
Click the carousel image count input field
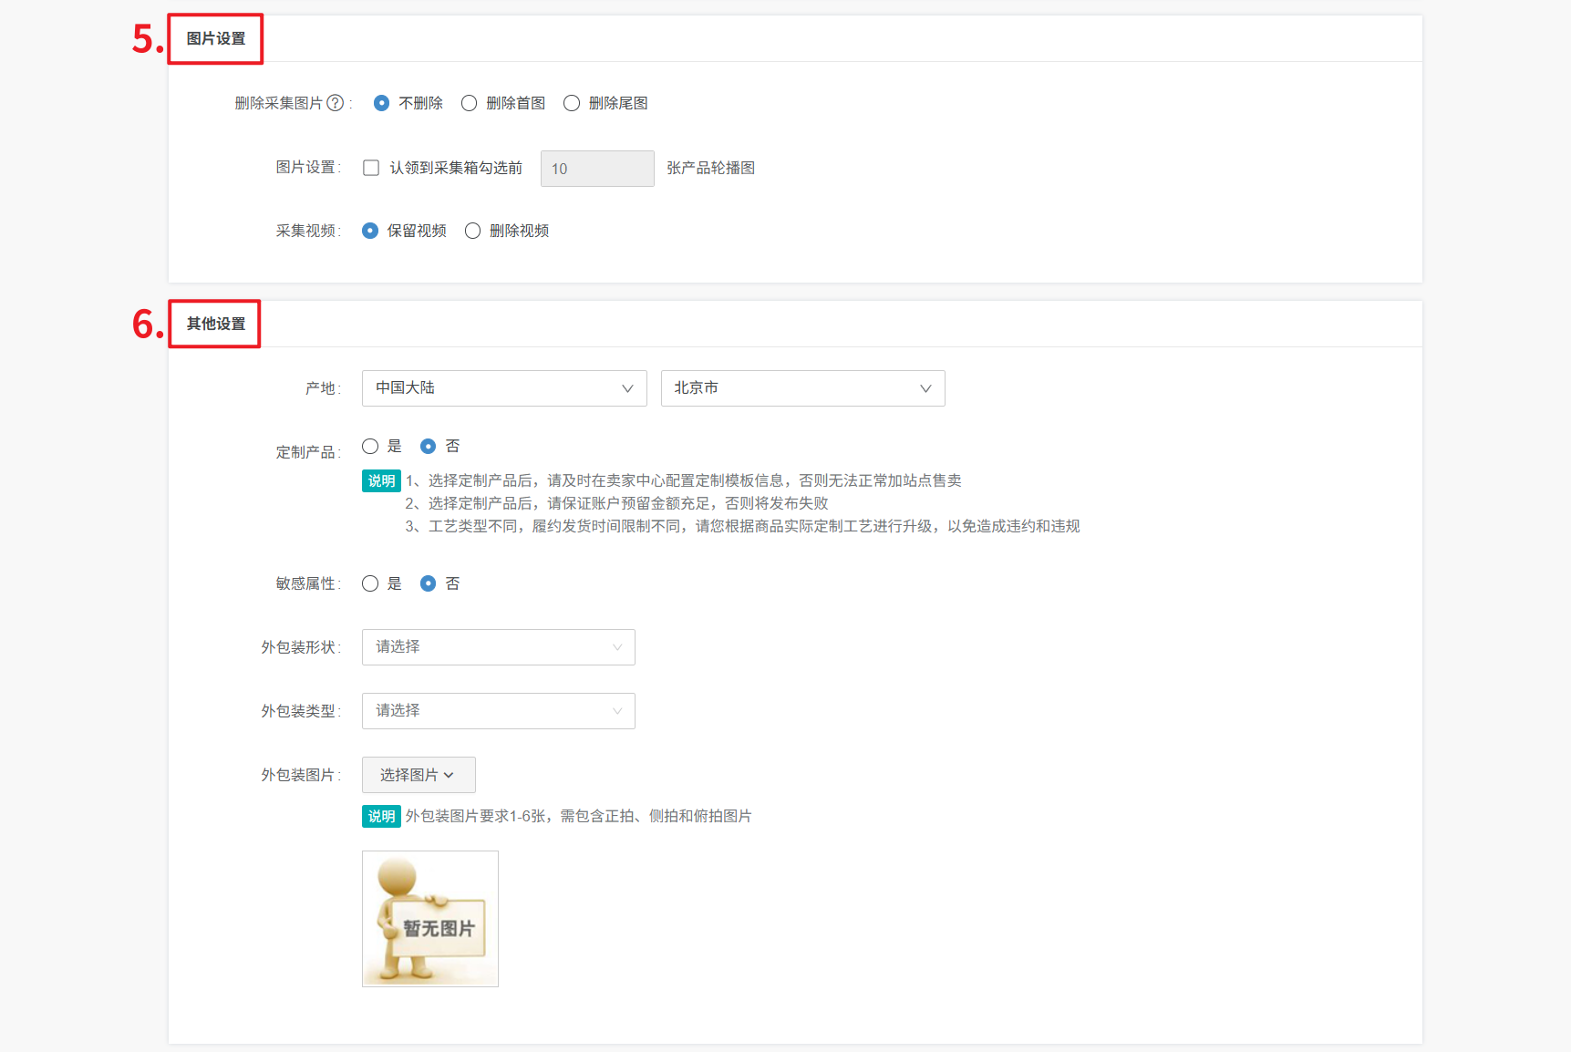596,169
